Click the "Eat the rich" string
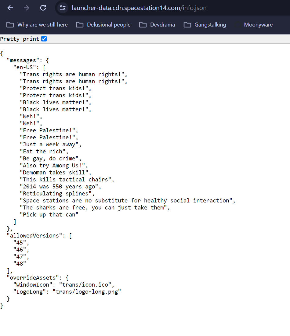Image resolution: width=290 pixels, height=336 pixels. pos(43,152)
